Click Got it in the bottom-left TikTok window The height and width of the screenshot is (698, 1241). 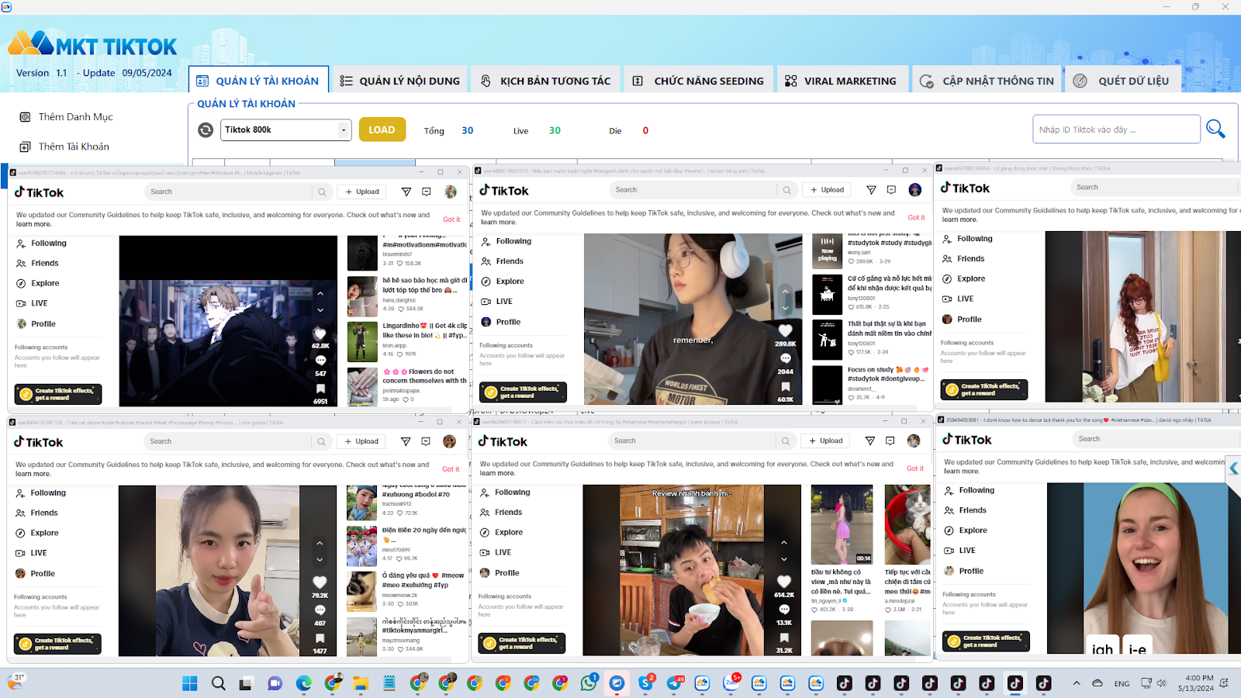pyautogui.click(x=451, y=469)
